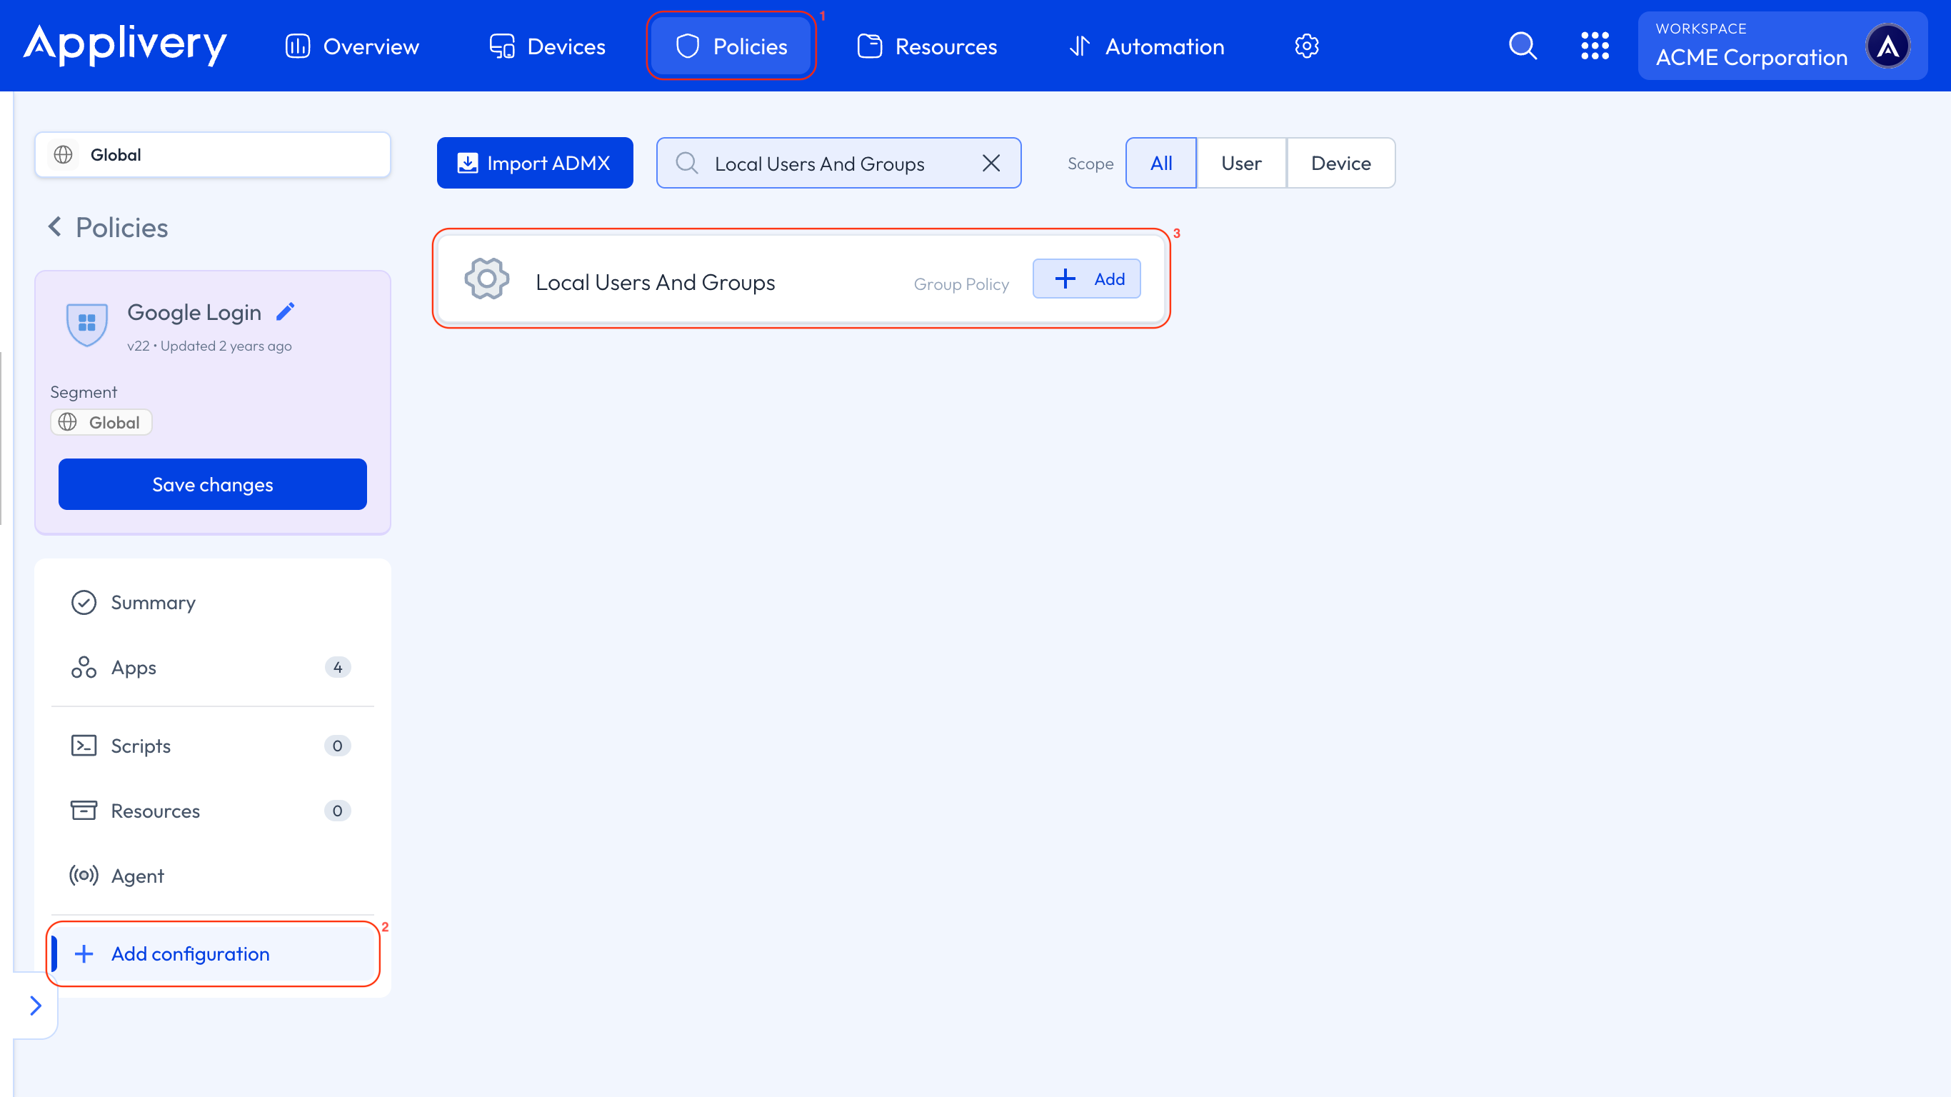Select the Scripts terminal icon in the sidebar
Viewport: 1951px width, 1097px height.
point(84,746)
